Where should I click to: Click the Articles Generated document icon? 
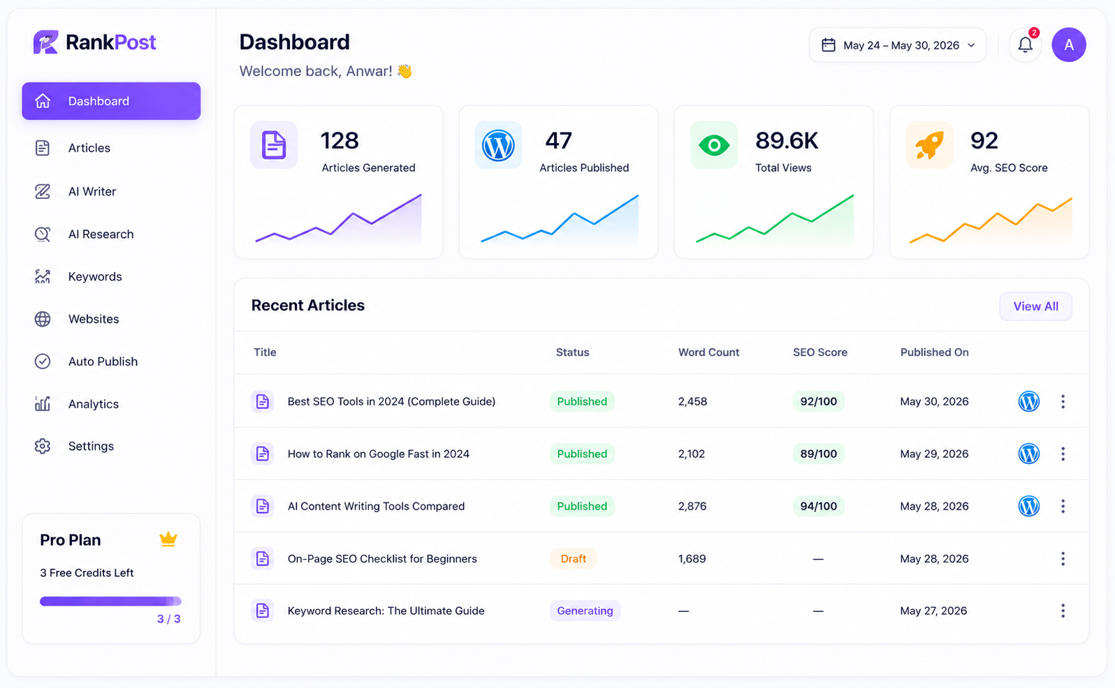tap(274, 145)
